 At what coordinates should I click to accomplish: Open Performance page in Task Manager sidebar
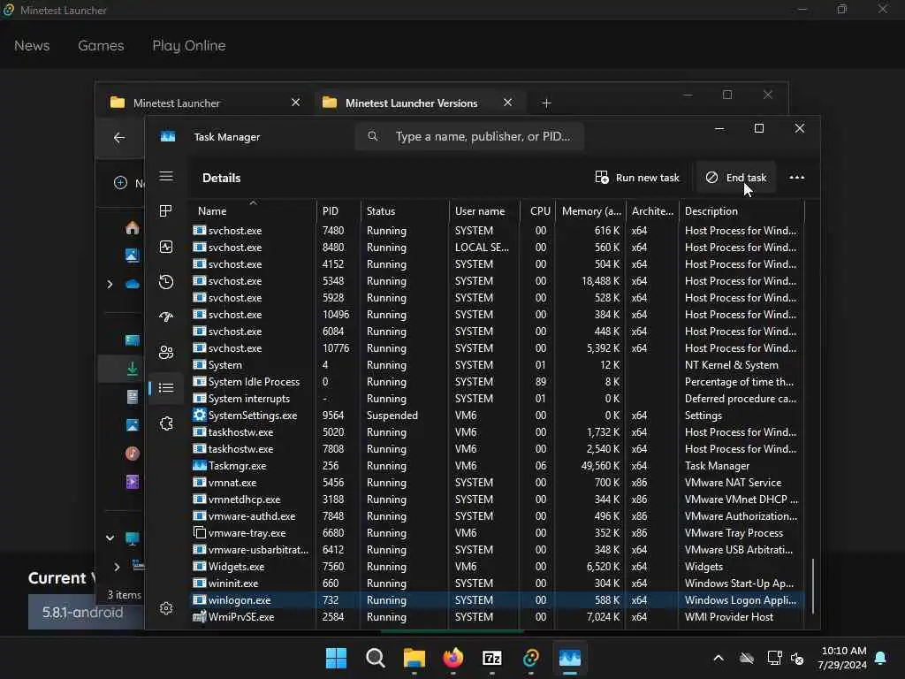[x=166, y=247]
